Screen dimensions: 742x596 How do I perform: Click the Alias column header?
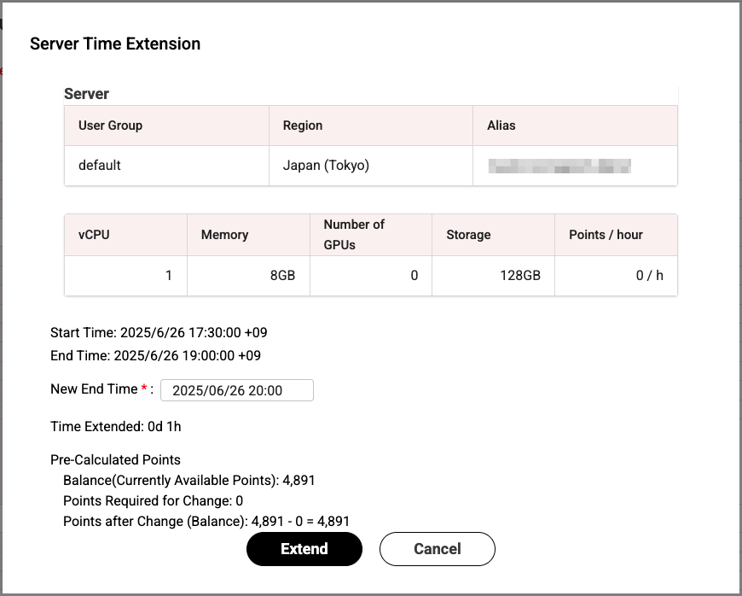coord(501,125)
